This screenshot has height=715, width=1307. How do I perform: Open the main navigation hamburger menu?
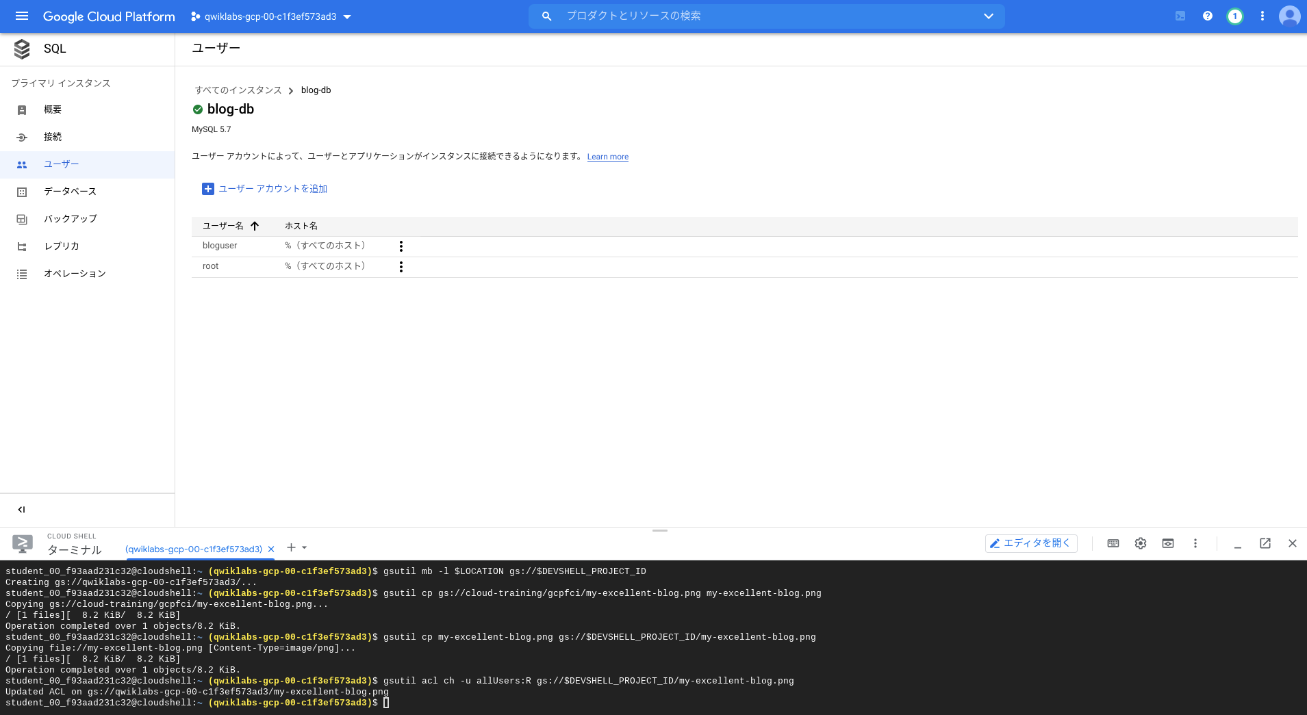22,16
